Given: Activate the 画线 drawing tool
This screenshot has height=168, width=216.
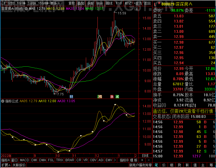Looking at the screenshot, I should 109,3.
